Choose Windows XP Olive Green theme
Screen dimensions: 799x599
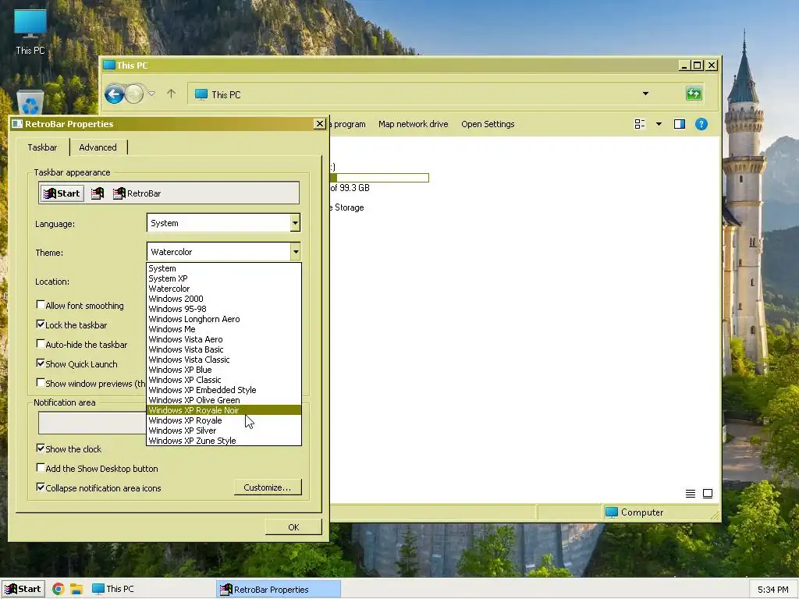(224, 400)
